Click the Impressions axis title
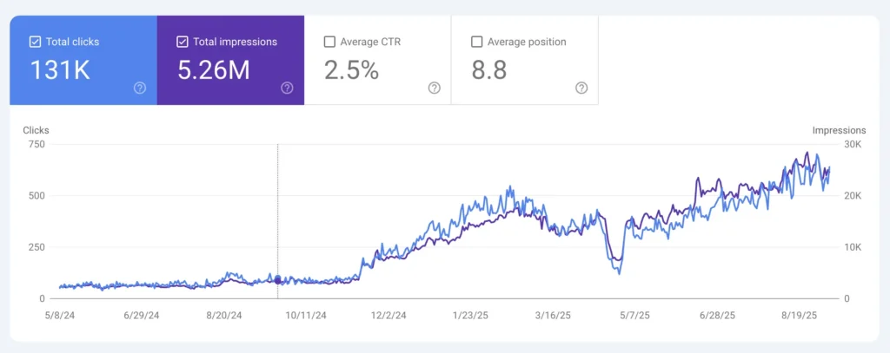This screenshot has width=890, height=353. point(839,130)
